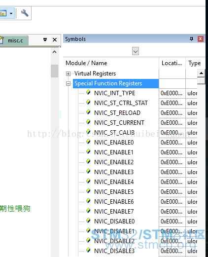The image size is (208, 257).
Task: Select the NVIC_INT_TYPE register name
Action: click(x=114, y=93)
